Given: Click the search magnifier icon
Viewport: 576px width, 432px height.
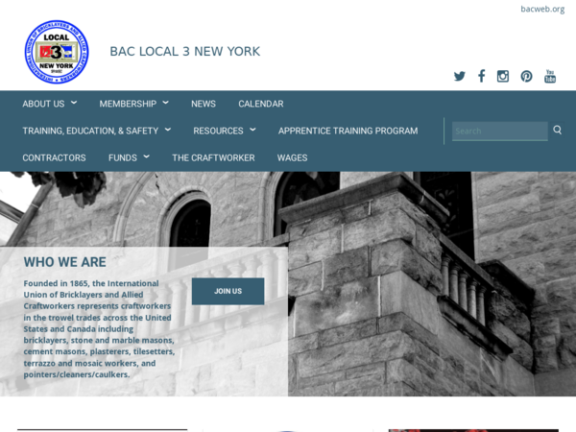Looking at the screenshot, I should (557, 130).
